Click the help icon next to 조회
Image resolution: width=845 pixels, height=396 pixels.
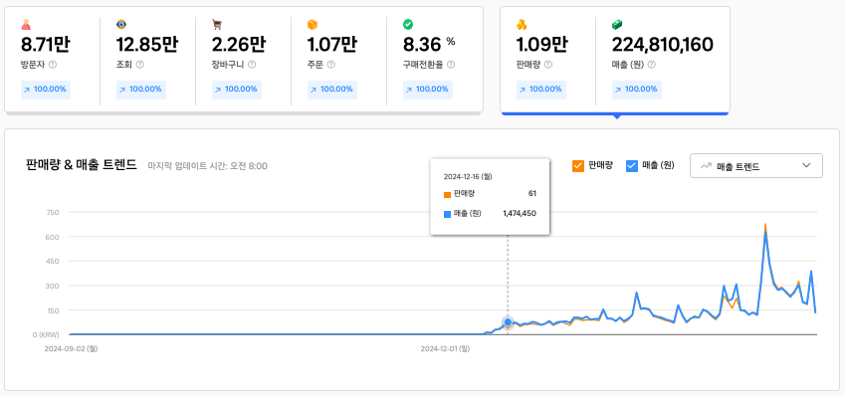(x=140, y=65)
